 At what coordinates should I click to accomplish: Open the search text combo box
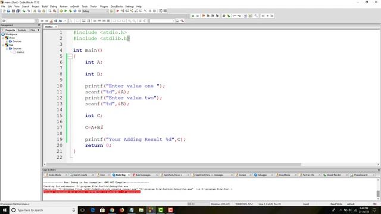point(163,21)
